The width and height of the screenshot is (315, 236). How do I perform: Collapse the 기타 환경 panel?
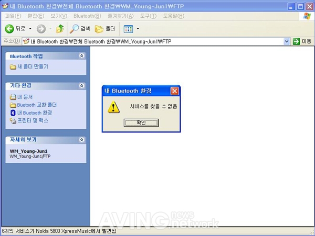81,86
